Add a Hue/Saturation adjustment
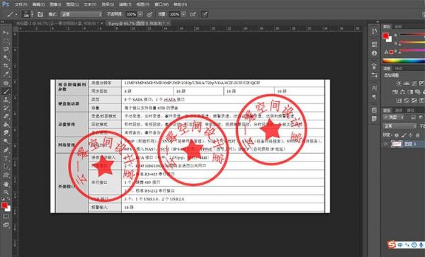 tap(395, 92)
